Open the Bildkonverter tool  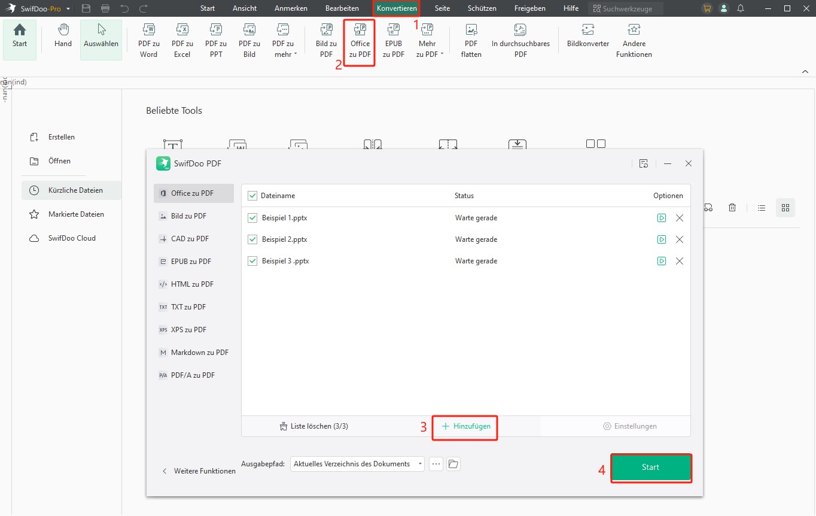[x=588, y=36]
